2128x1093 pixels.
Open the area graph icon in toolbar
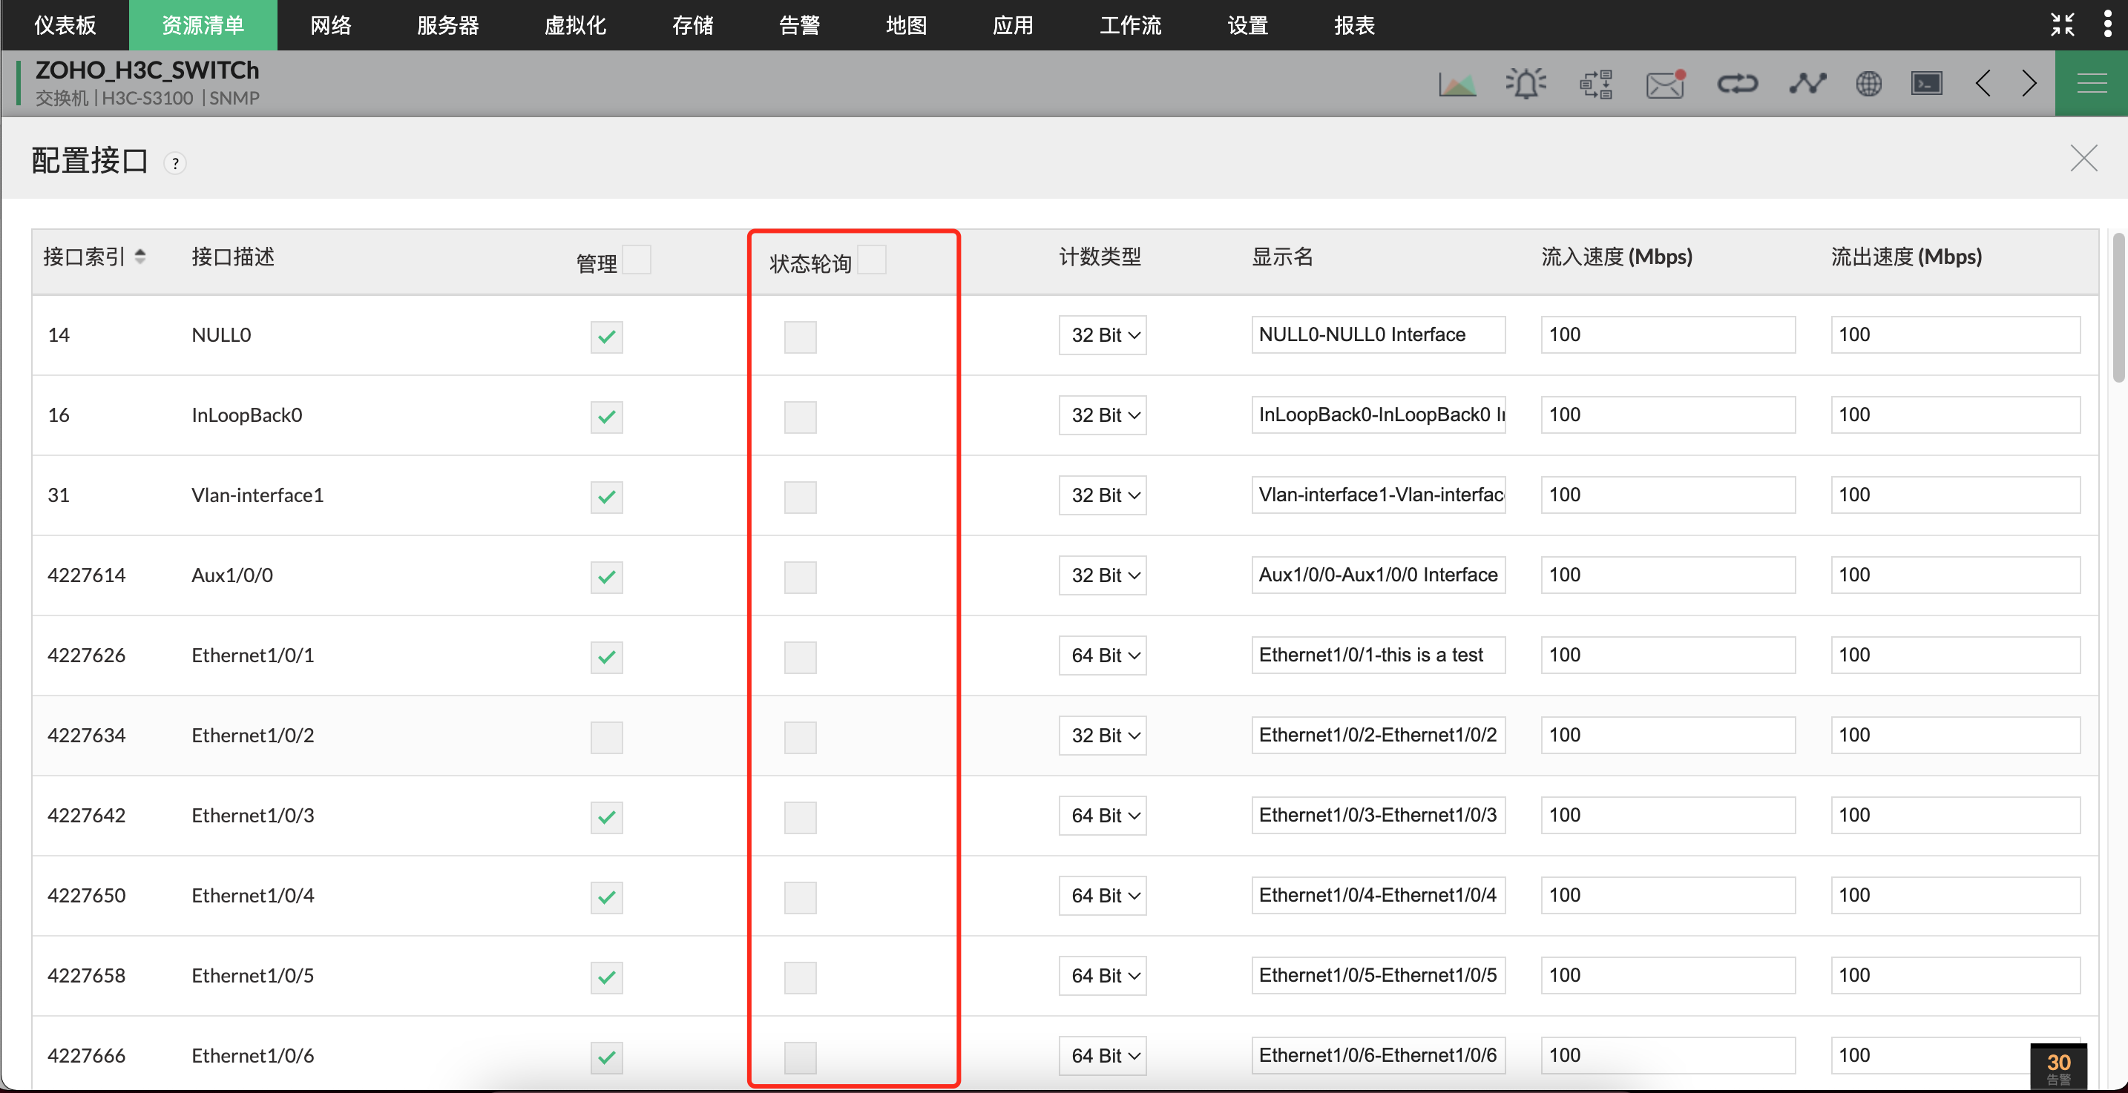click(1457, 85)
